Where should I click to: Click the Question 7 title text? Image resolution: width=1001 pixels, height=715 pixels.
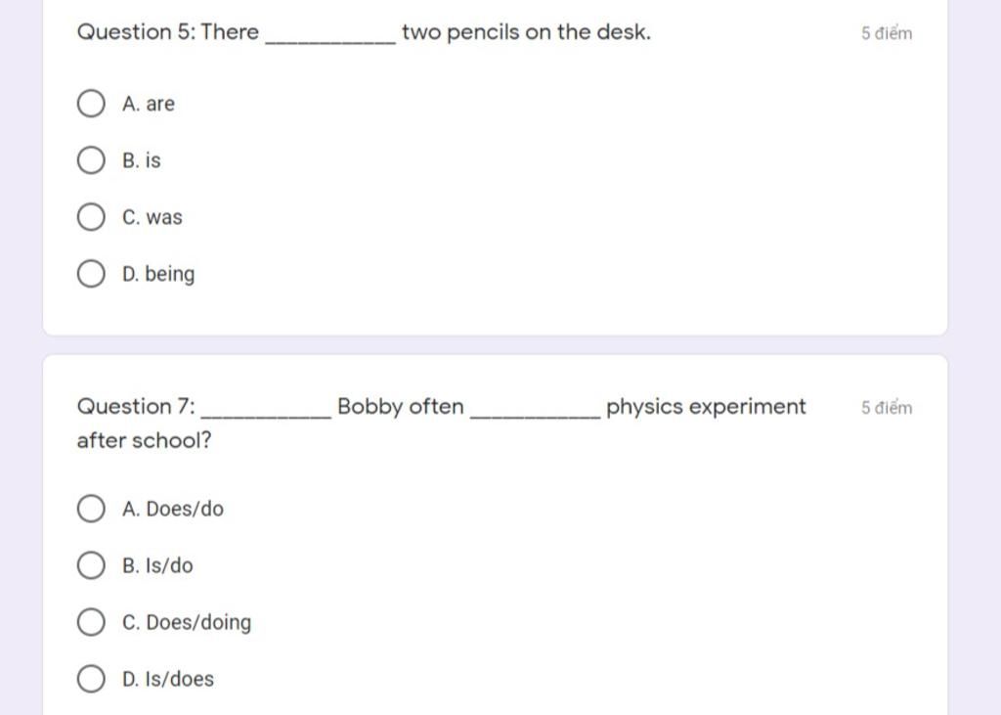(x=441, y=407)
